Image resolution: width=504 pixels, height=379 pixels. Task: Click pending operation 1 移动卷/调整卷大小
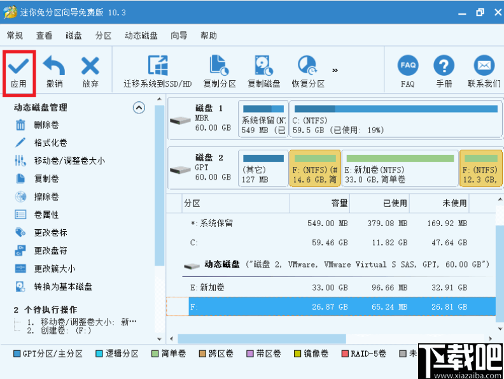click(x=82, y=322)
